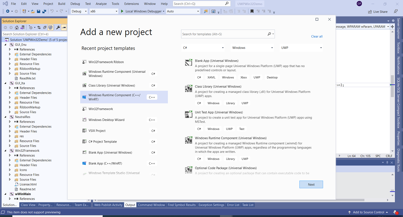
Task: Click the Blank App template icon
Action: (x=188, y=62)
